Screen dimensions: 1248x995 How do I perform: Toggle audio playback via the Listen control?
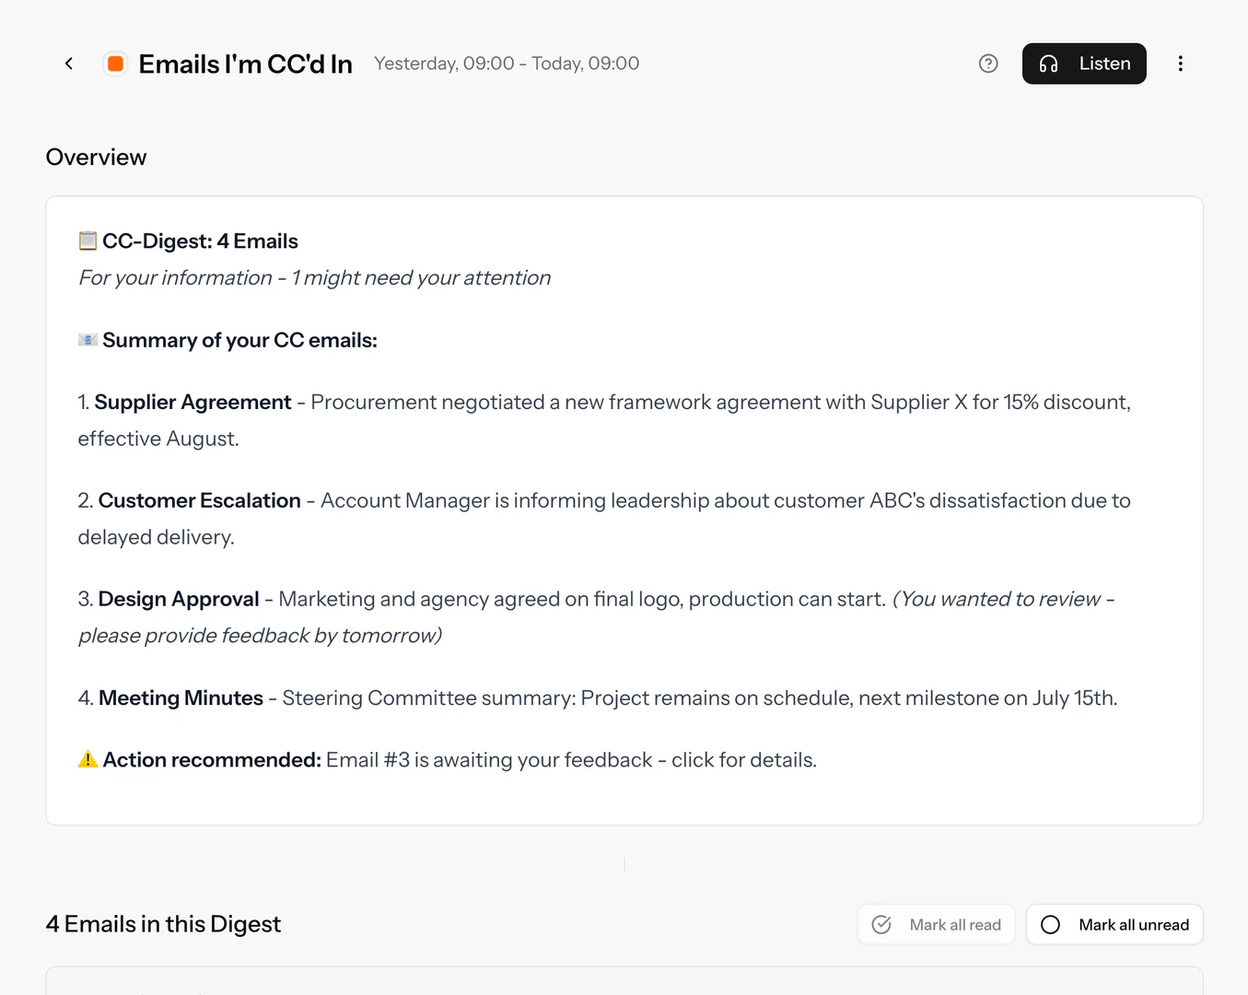[x=1084, y=64]
